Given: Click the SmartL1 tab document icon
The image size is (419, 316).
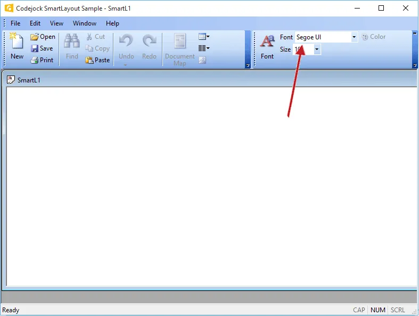Looking at the screenshot, I should click(x=11, y=80).
